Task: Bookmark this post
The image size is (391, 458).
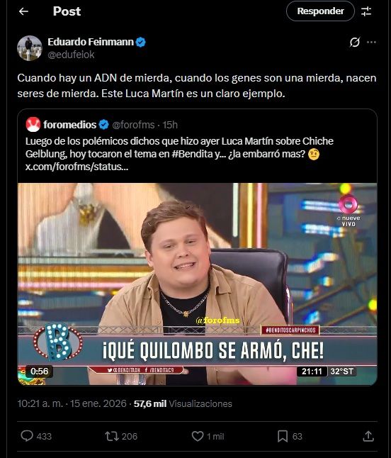Action: [x=283, y=436]
